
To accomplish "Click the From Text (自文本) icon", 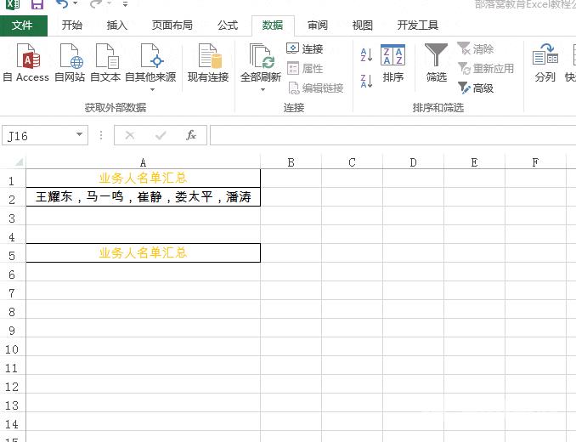I will tap(107, 56).
